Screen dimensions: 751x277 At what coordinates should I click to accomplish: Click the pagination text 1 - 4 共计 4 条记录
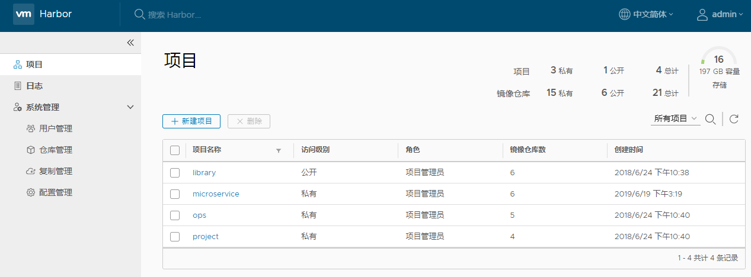[x=708, y=258]
